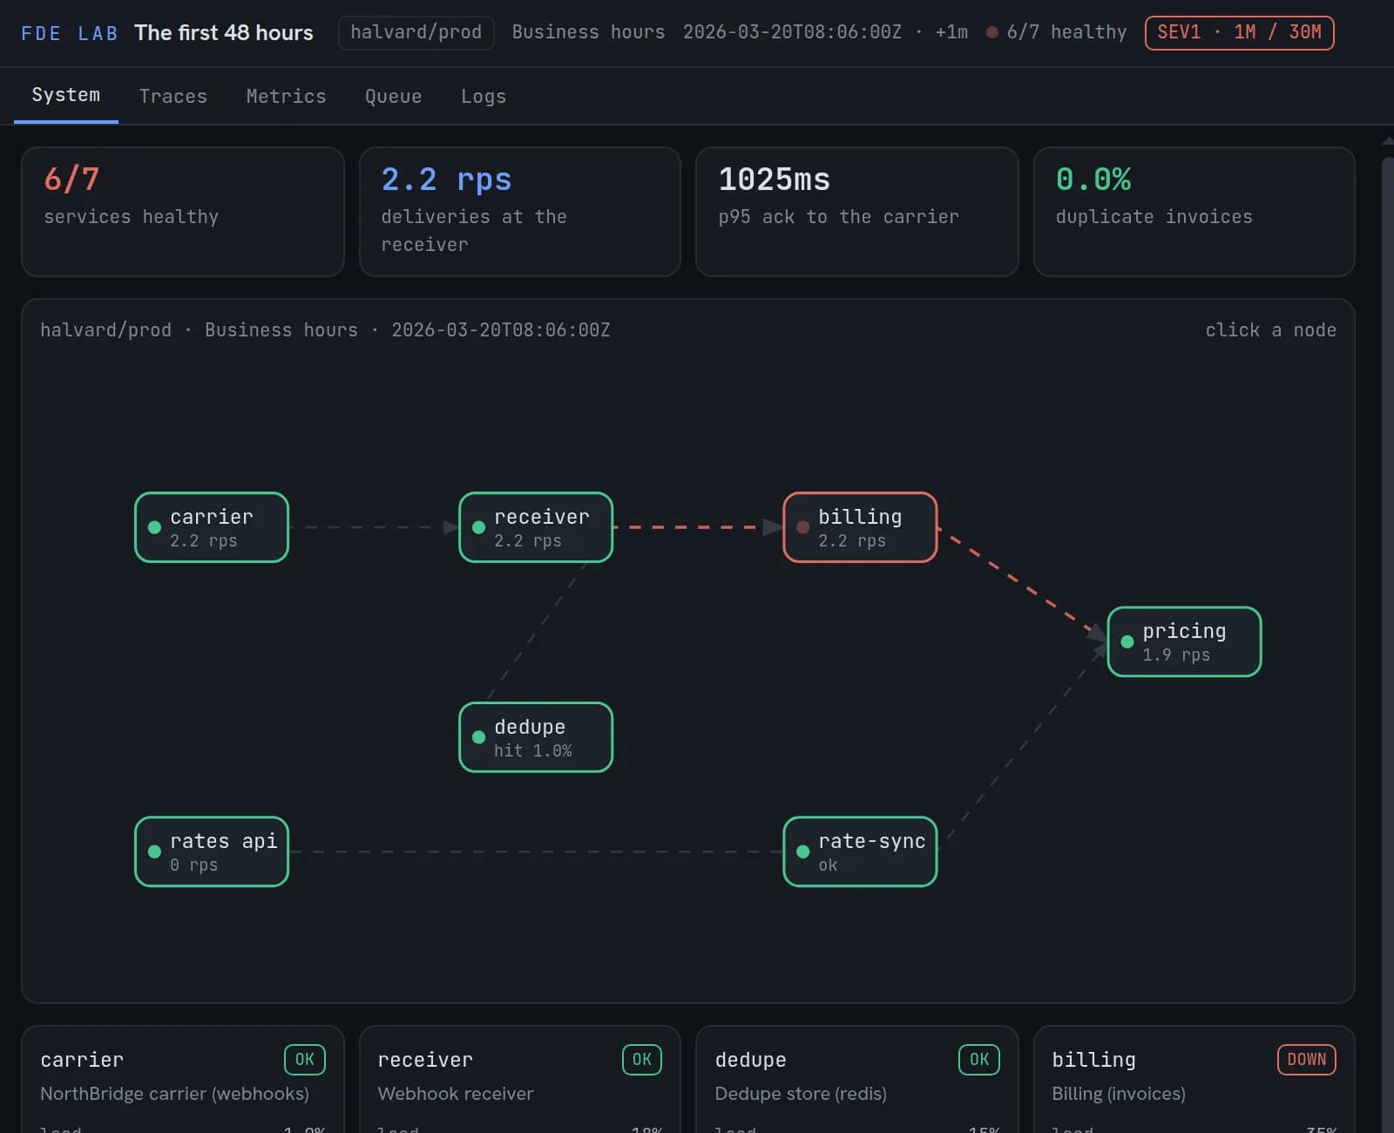Image resolution: width=1394 pixels, height=1133 pixels.
Task: Click the 2.2 rps deliveries card
Action: click(x=520, y=212)
